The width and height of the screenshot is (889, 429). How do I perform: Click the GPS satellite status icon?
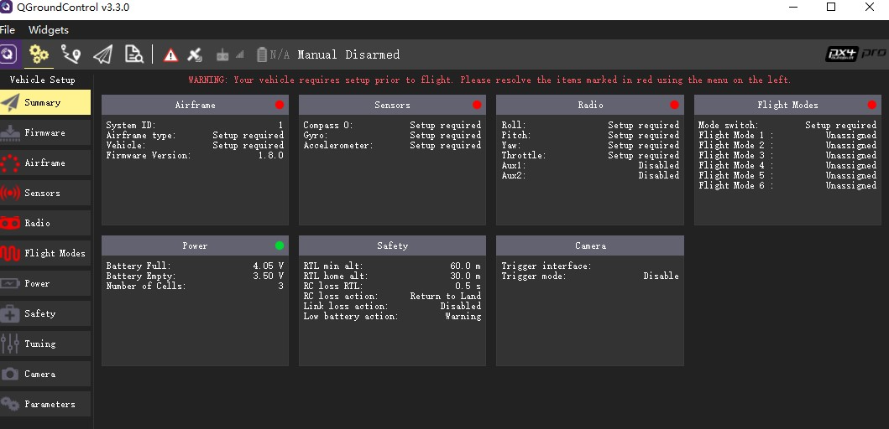pyautogui.click(x=195, y=55)
